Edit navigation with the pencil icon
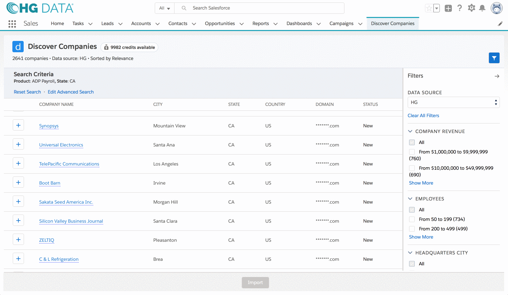The width and height of the screenshot is (508, 295). coord(500,24)
